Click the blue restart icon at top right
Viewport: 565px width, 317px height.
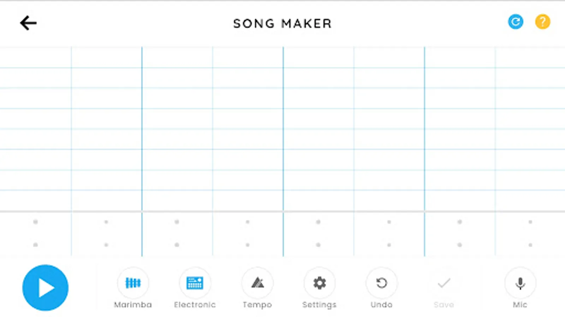(x=516, y=22)
